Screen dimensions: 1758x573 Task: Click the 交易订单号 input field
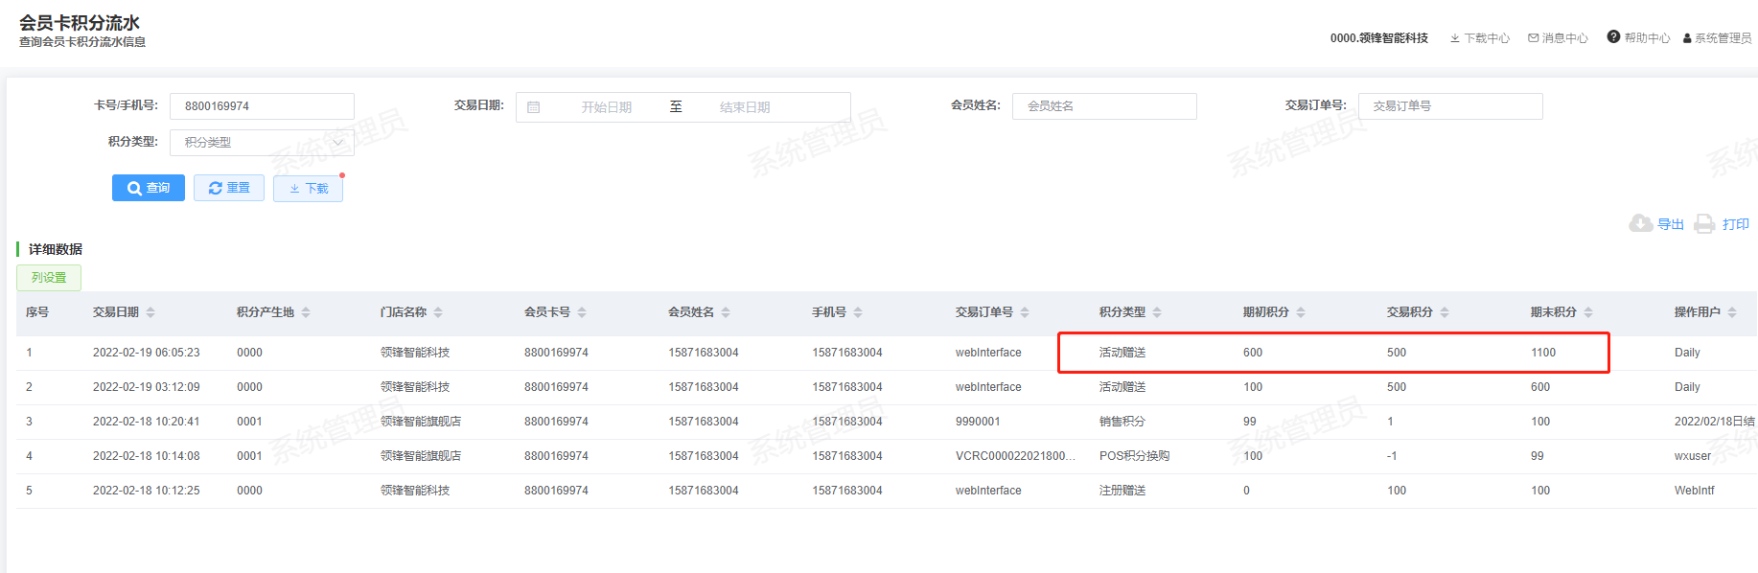click(x=1450, y=106)
